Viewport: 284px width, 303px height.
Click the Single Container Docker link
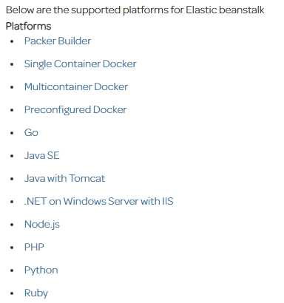point(80,64)
